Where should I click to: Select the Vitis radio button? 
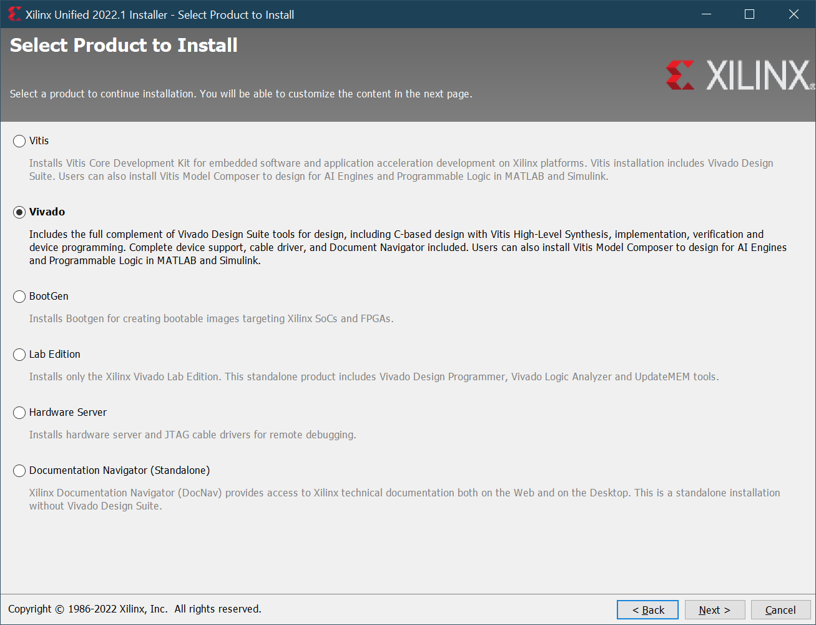pos(19,141)
